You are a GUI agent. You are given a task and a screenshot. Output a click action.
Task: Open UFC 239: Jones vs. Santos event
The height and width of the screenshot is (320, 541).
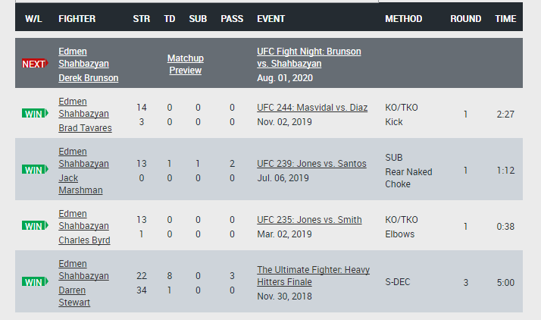click(x=311, y=164)
